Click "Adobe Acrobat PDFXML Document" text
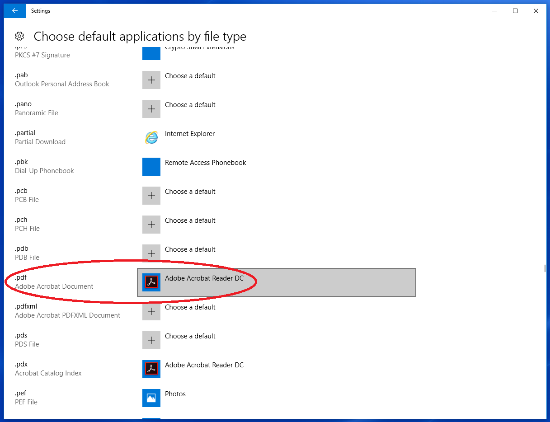 tap(68, 315)
